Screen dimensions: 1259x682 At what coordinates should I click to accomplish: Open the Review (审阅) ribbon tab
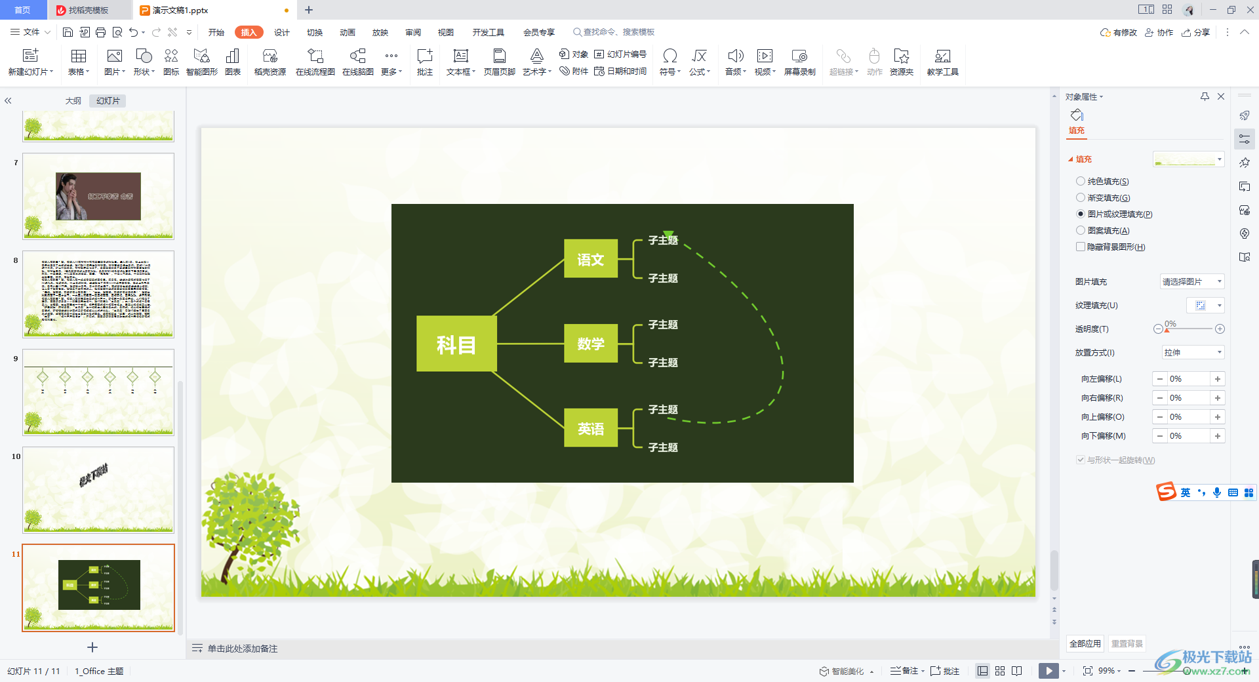point(413,32)
